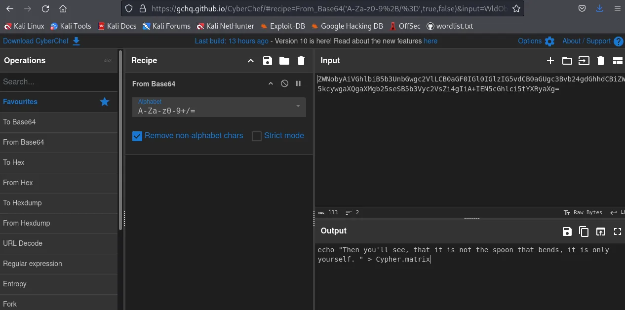The height and width of the screenshot is (310, 625).
Task: Enable Strict mode checkbox
Action: click(257, 136)
